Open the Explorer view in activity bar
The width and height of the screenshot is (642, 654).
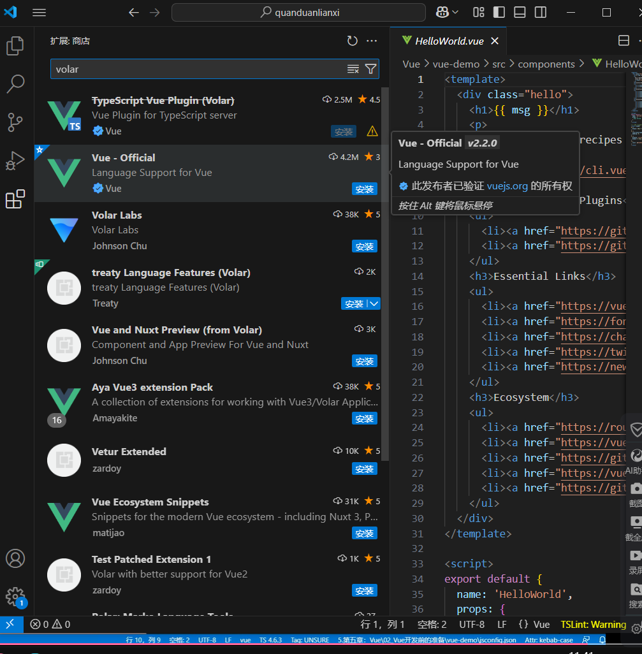coord(15,46)
